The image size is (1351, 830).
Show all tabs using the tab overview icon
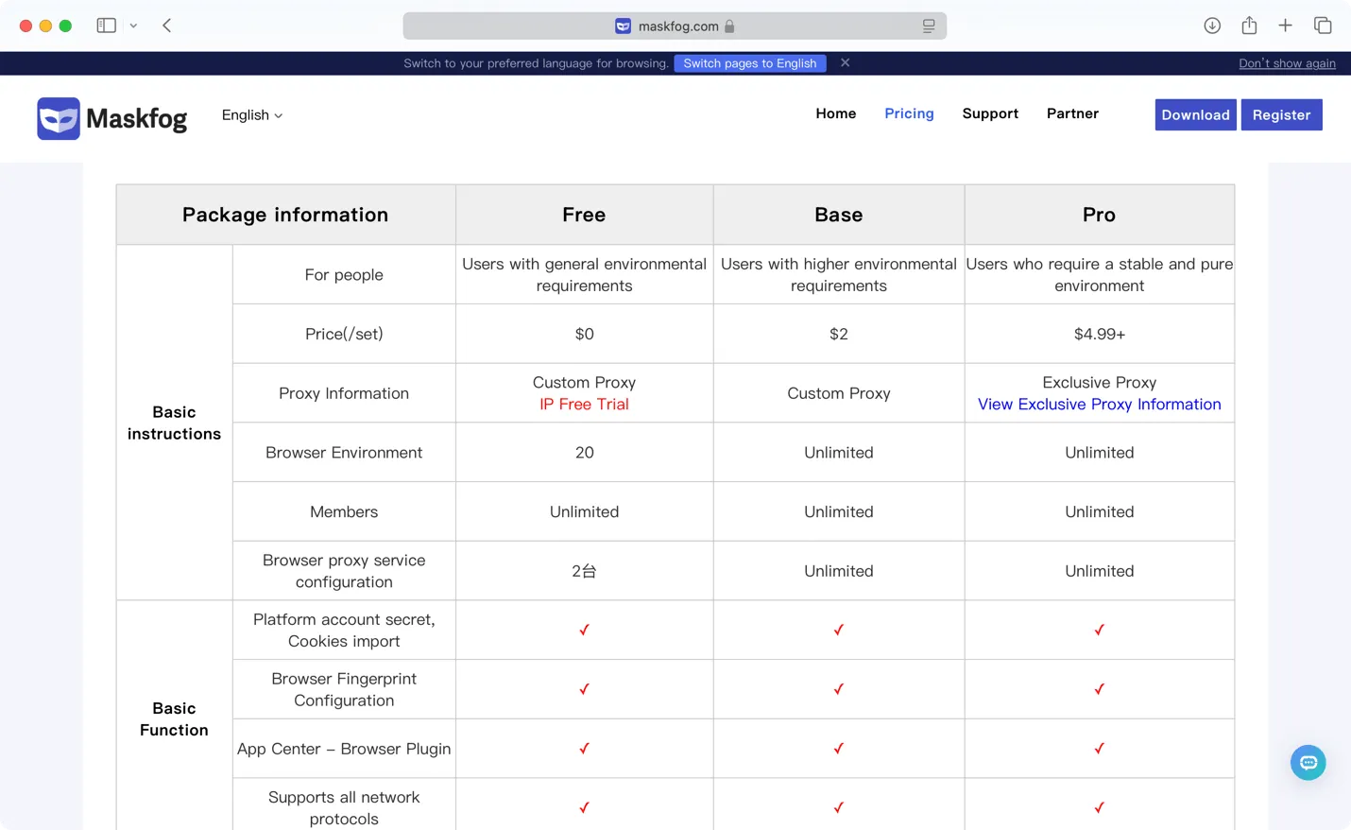coord(1323,26)
